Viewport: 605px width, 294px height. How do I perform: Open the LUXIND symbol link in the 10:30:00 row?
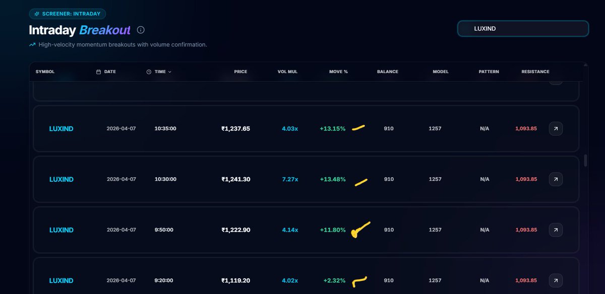61,180
